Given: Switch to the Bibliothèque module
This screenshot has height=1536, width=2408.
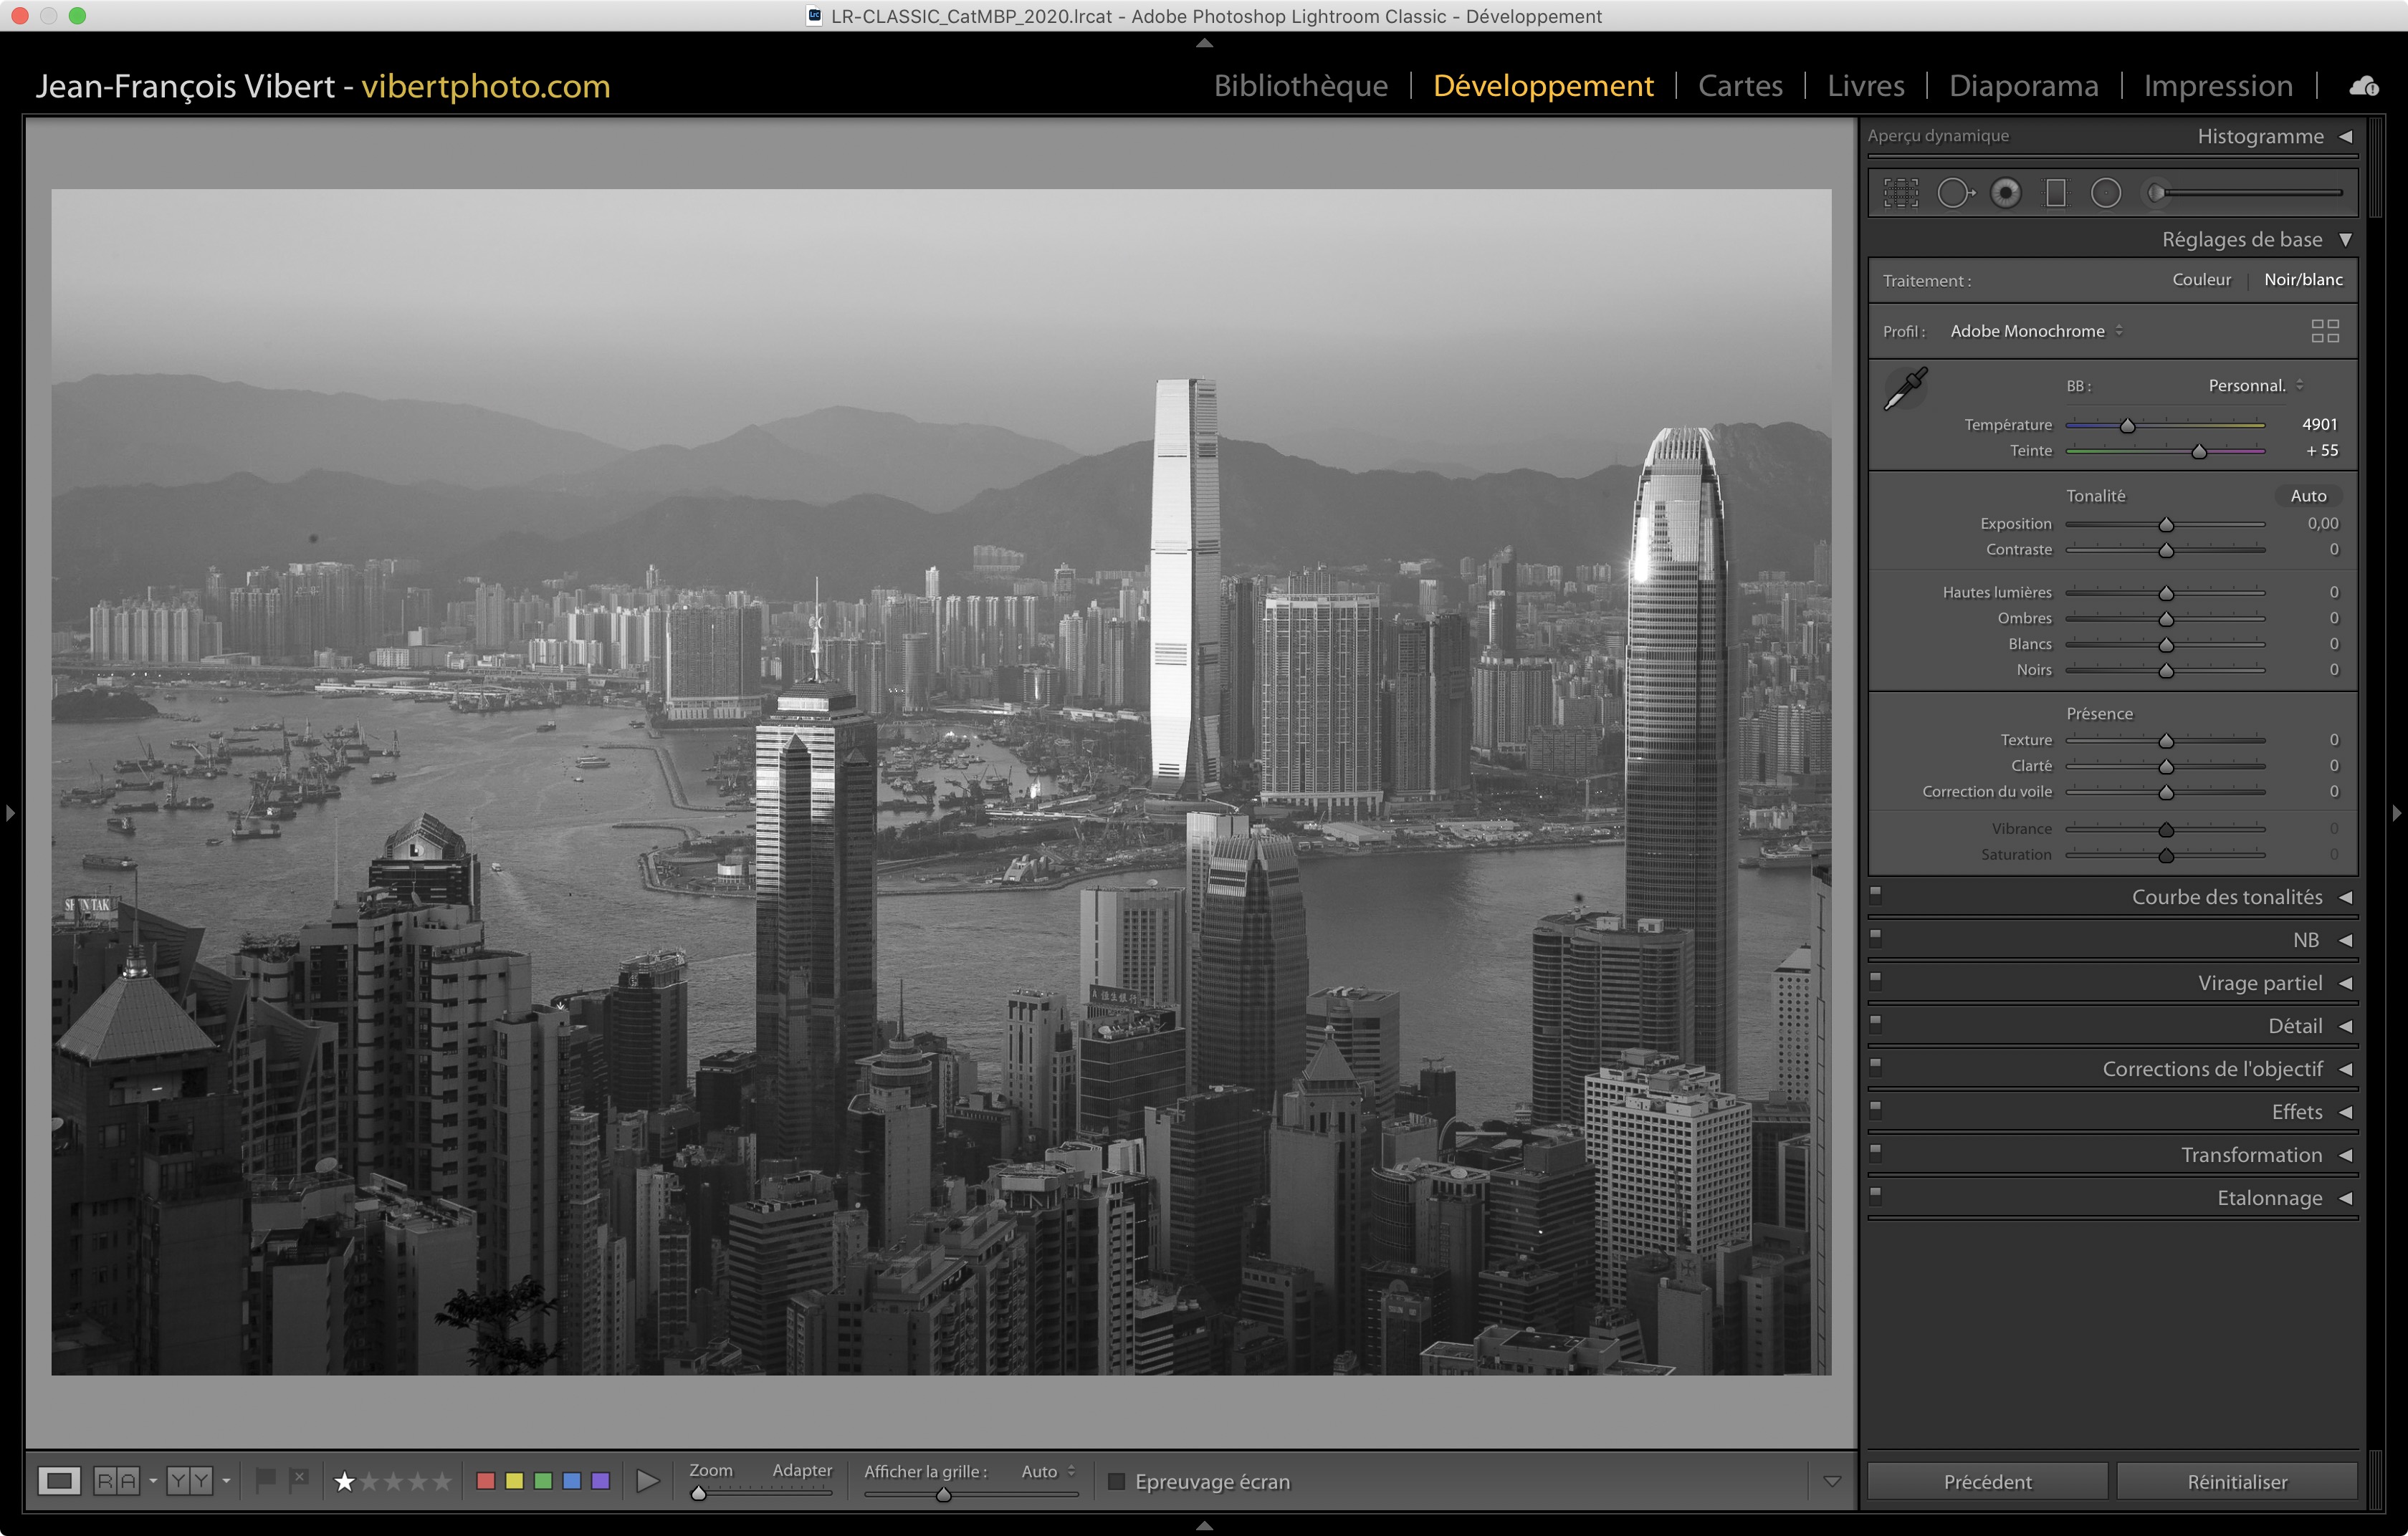Looking at the screenshot, I should (1300, 86).
